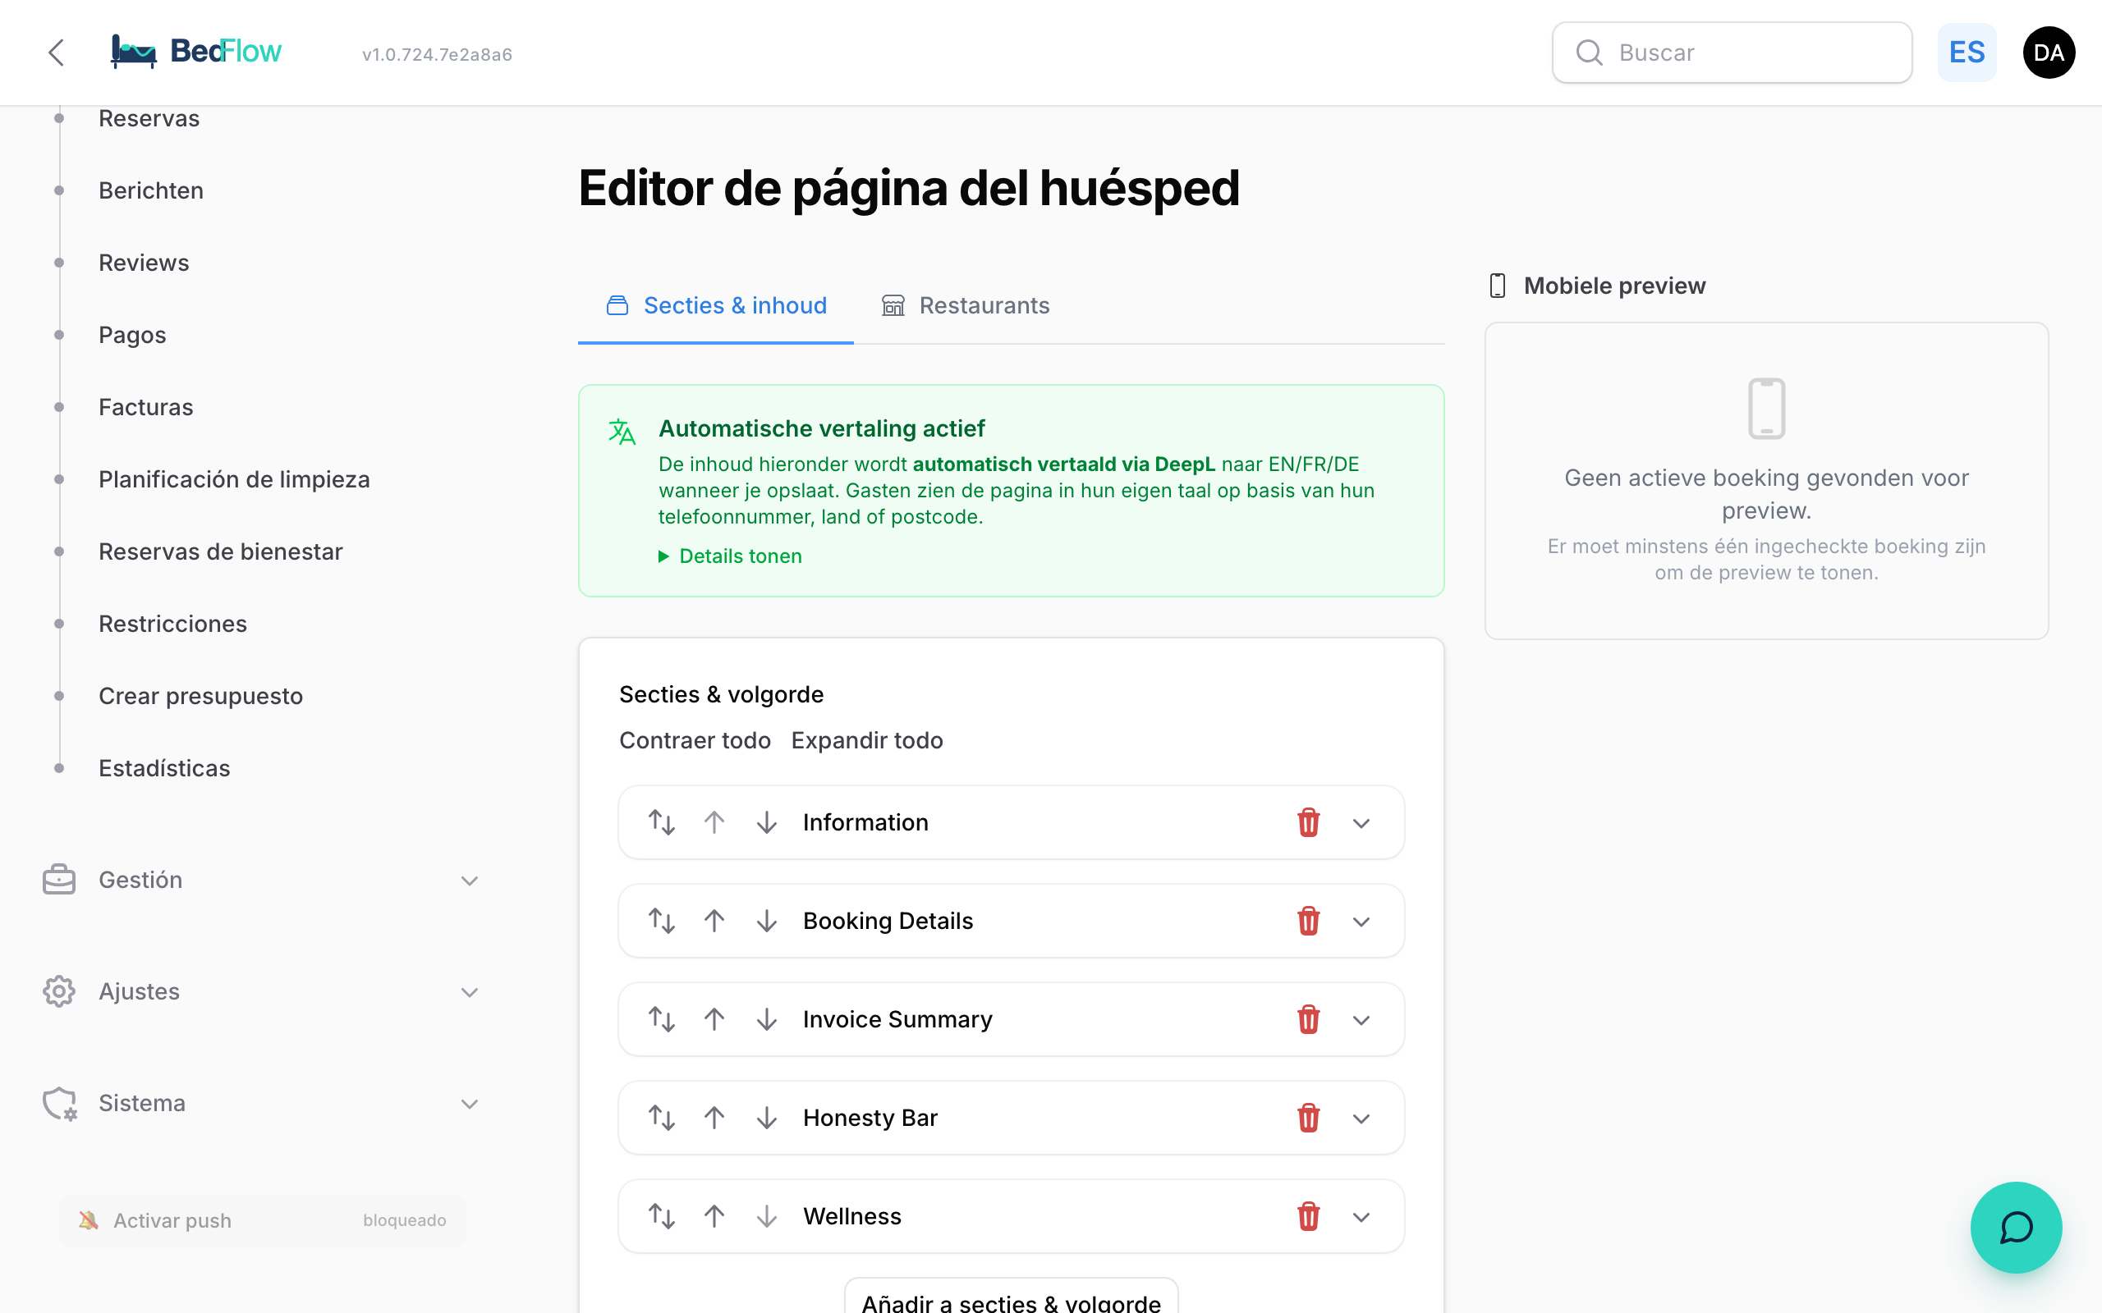Image resolution: width=2102 pixels, height=1313 pixels.
Task: Expand the Honesty Bar section chevron
Action: [1361, 1119]
